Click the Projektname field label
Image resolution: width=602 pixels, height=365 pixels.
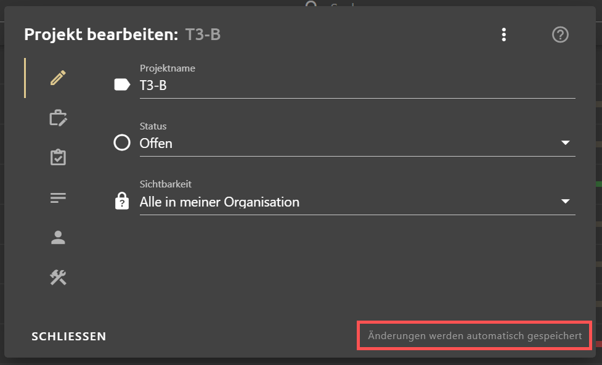pyautogui.click(x=168, y=68)
